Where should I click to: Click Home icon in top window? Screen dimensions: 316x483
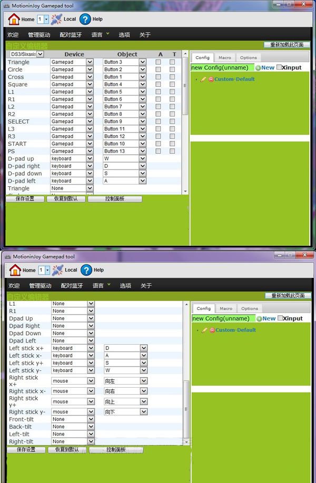click(x=14, y=19)
